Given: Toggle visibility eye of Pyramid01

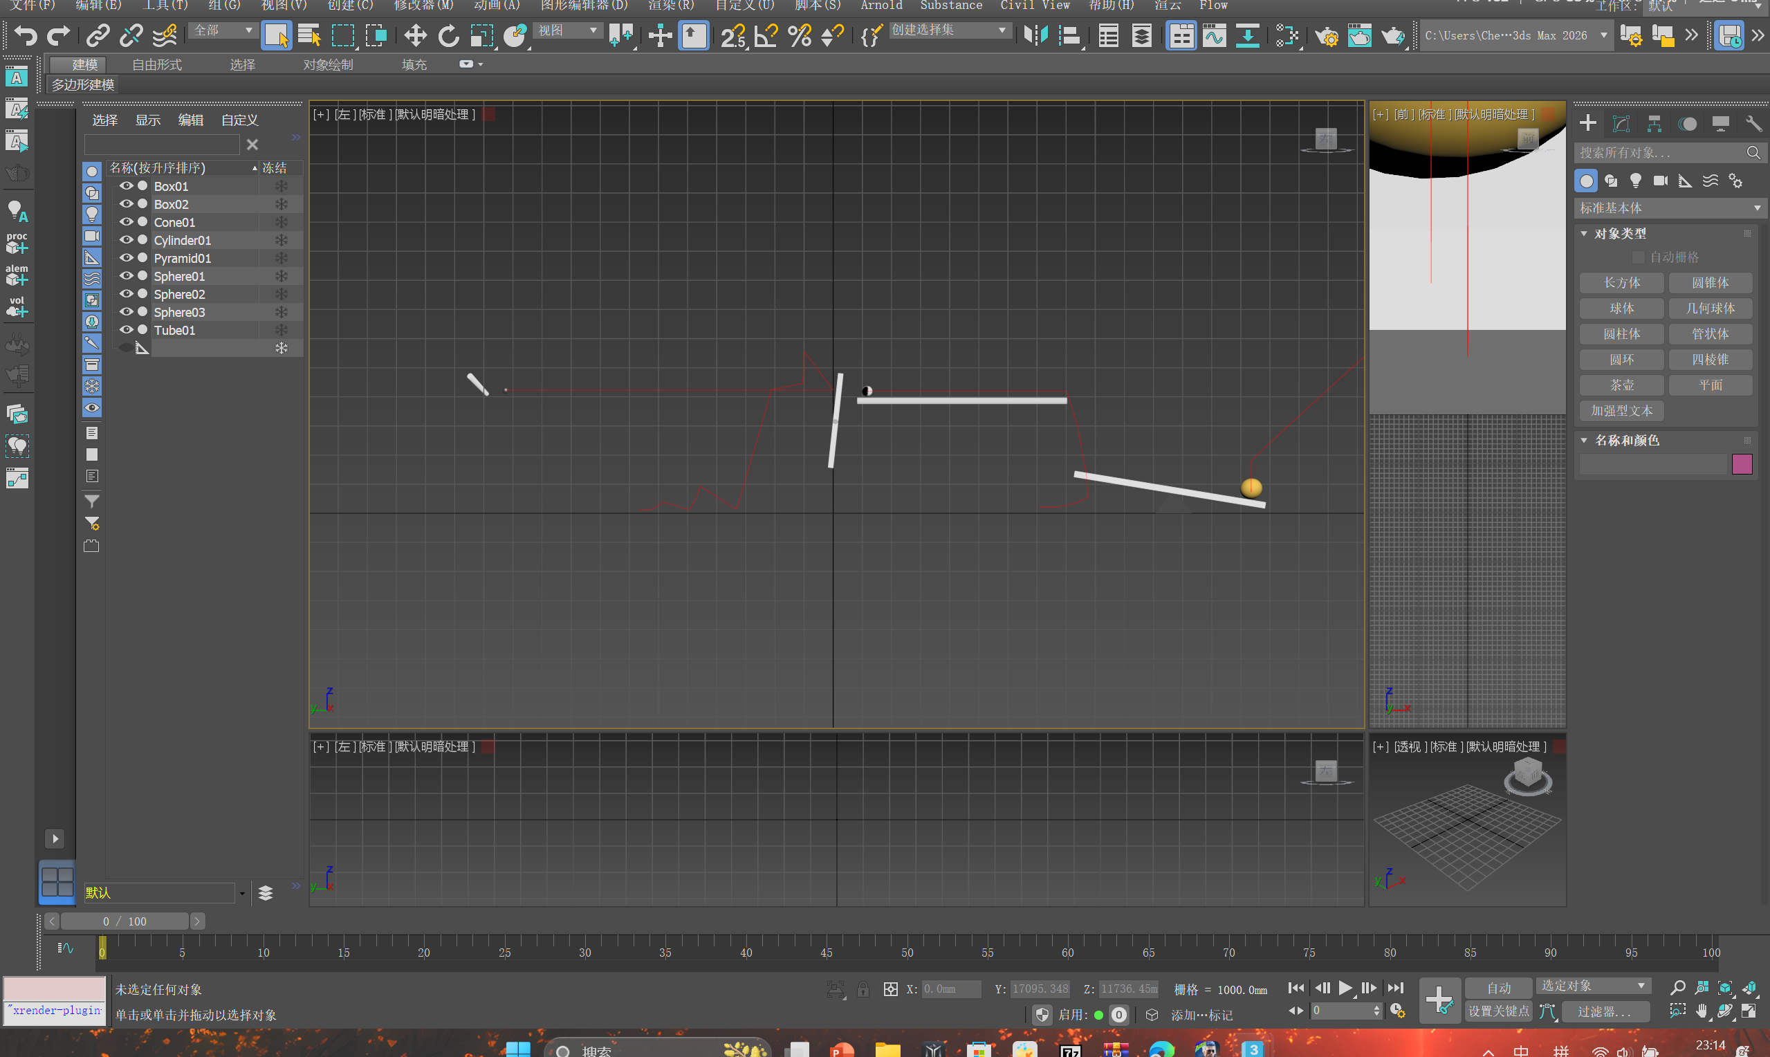Looking at the screenshot, I should pyautogui.click(x=126, y=258).
